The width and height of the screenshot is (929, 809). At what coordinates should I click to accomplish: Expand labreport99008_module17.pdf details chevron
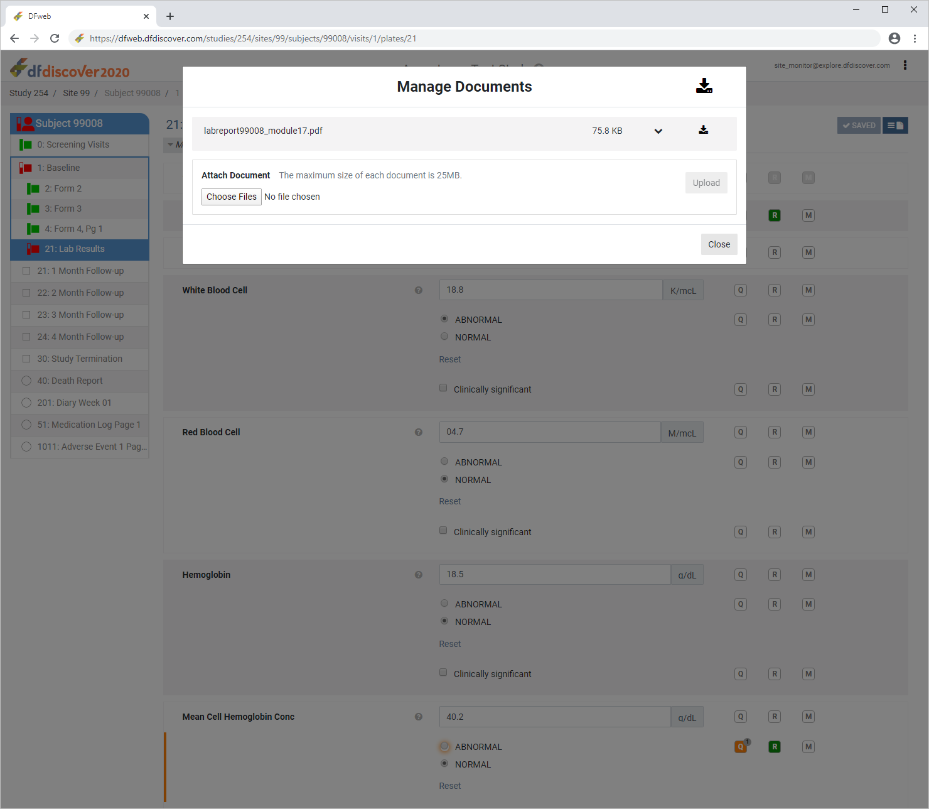pyautogui.click(x=658, y=131)
